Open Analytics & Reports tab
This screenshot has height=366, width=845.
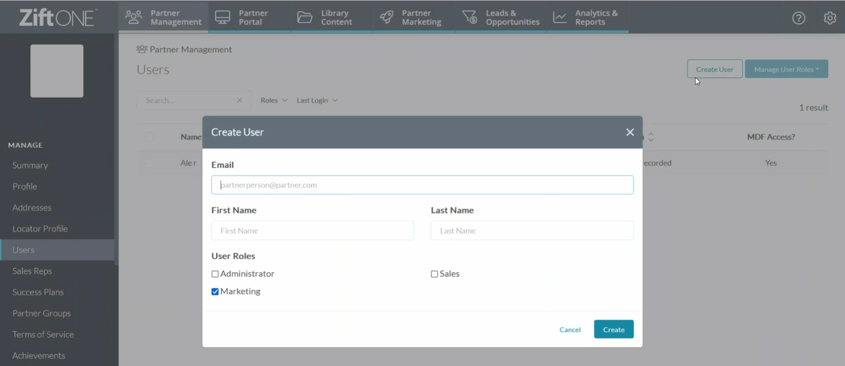[588, 17]
